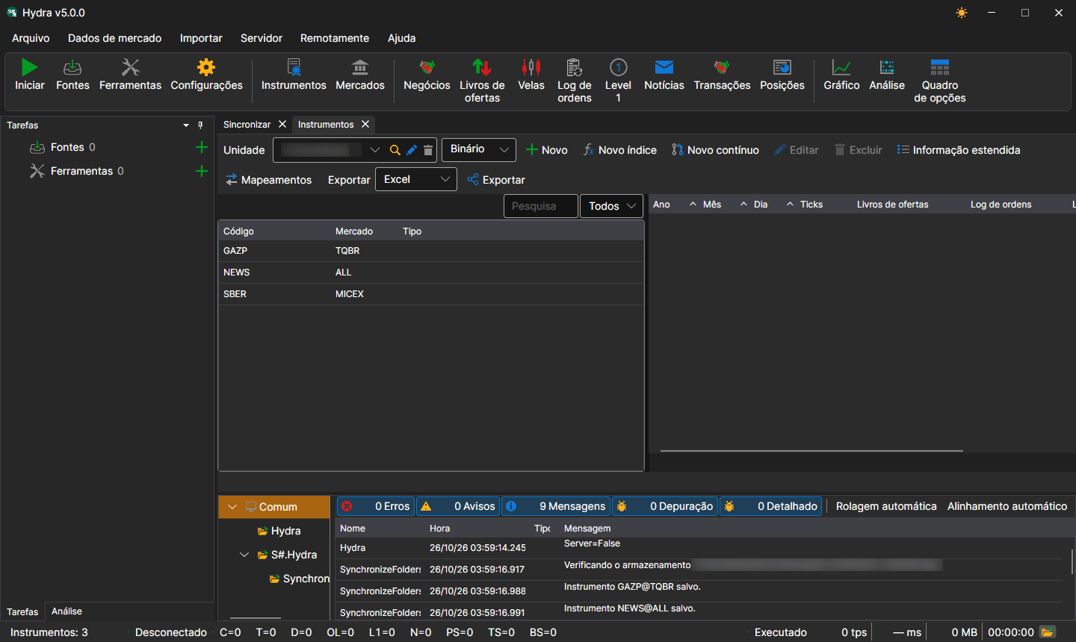Viewport: 1076px width, 642px height.
Task: Collapse the Comum log tree node
Action: pos(232,507)
